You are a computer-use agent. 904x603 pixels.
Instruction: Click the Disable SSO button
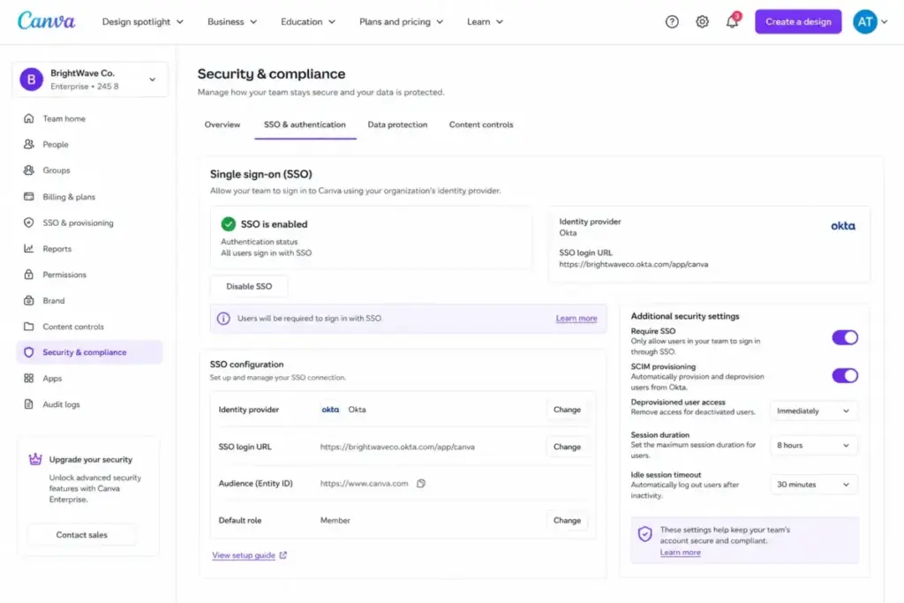pos(249,286)
